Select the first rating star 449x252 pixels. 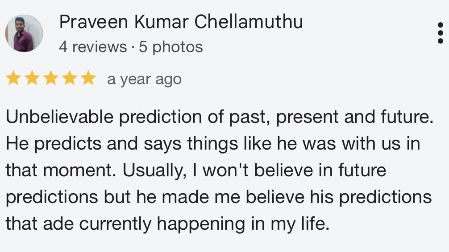pyautogui.click(x=13, y=78)
